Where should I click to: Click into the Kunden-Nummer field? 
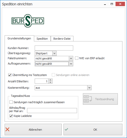coord(54,48)
